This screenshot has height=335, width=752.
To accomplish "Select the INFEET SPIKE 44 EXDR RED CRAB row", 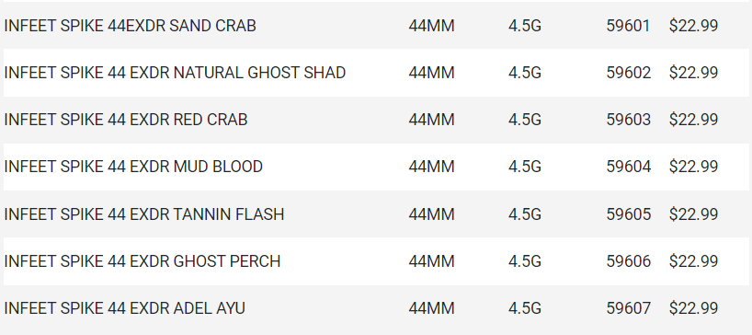I will 376,120.
